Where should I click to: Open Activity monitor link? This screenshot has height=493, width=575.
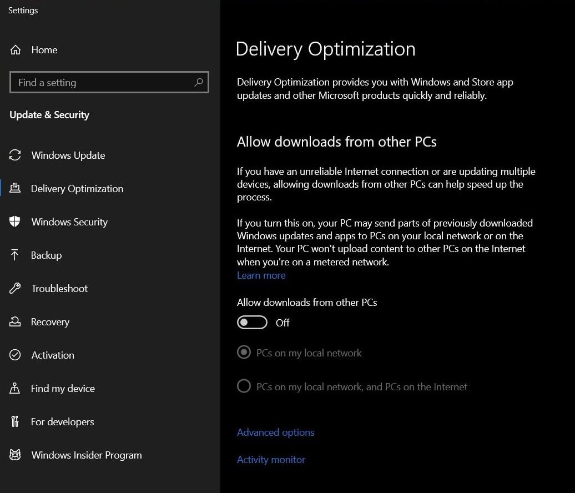coord(271,460)
